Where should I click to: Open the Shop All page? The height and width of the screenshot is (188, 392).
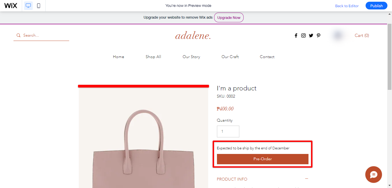[x=153, y=57]
